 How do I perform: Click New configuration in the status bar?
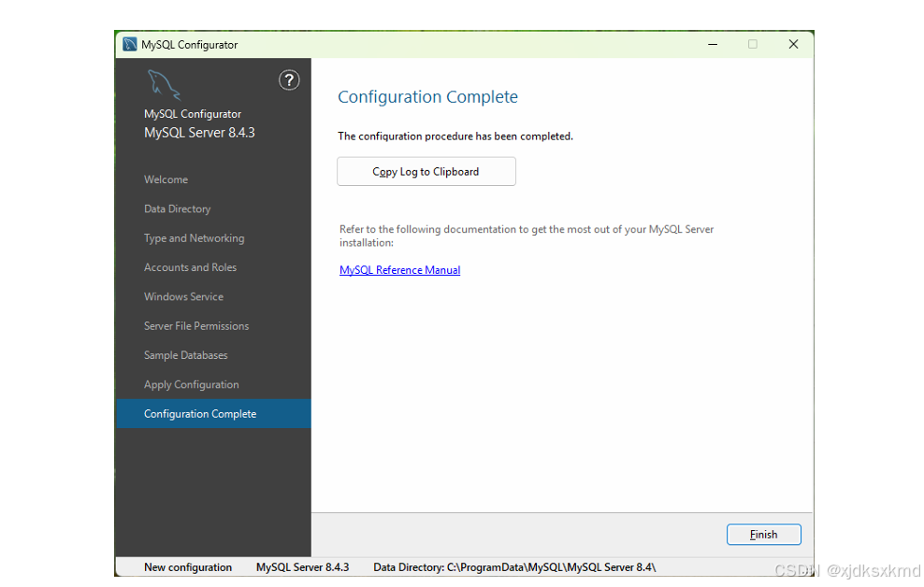(187, 566)
